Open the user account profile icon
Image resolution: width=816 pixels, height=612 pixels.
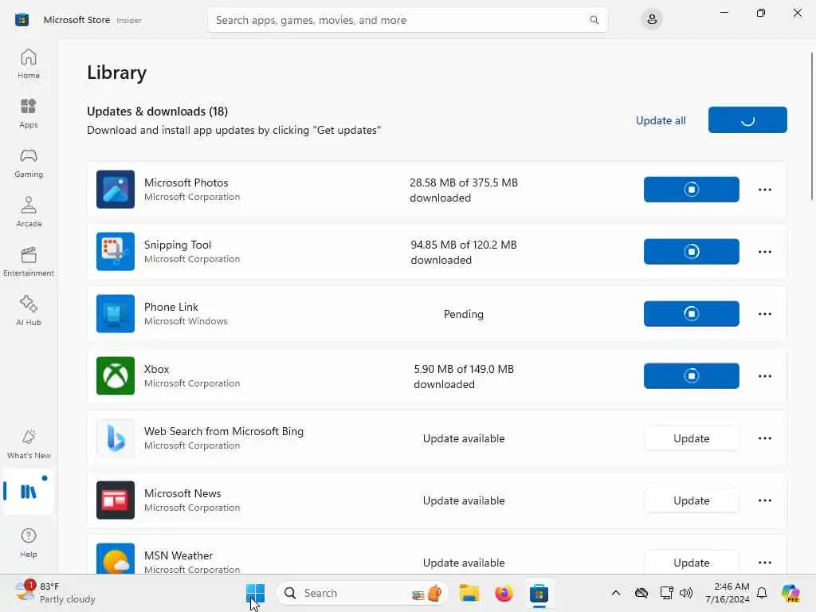pos(652,20)
